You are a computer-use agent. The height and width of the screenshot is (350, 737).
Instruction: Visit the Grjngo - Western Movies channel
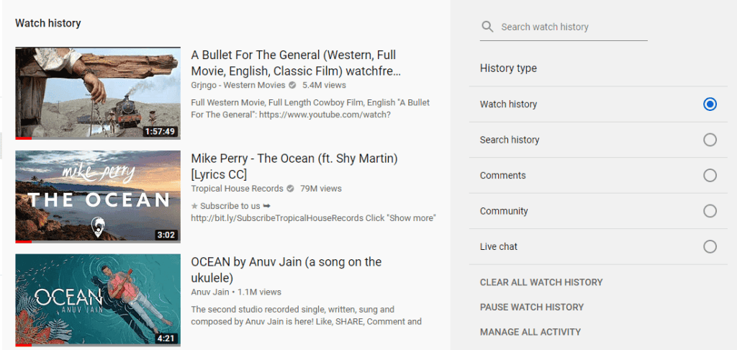[x=238, y=85]
